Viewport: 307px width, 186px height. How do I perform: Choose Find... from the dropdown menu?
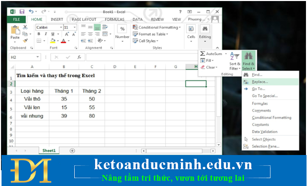[270, 75]
